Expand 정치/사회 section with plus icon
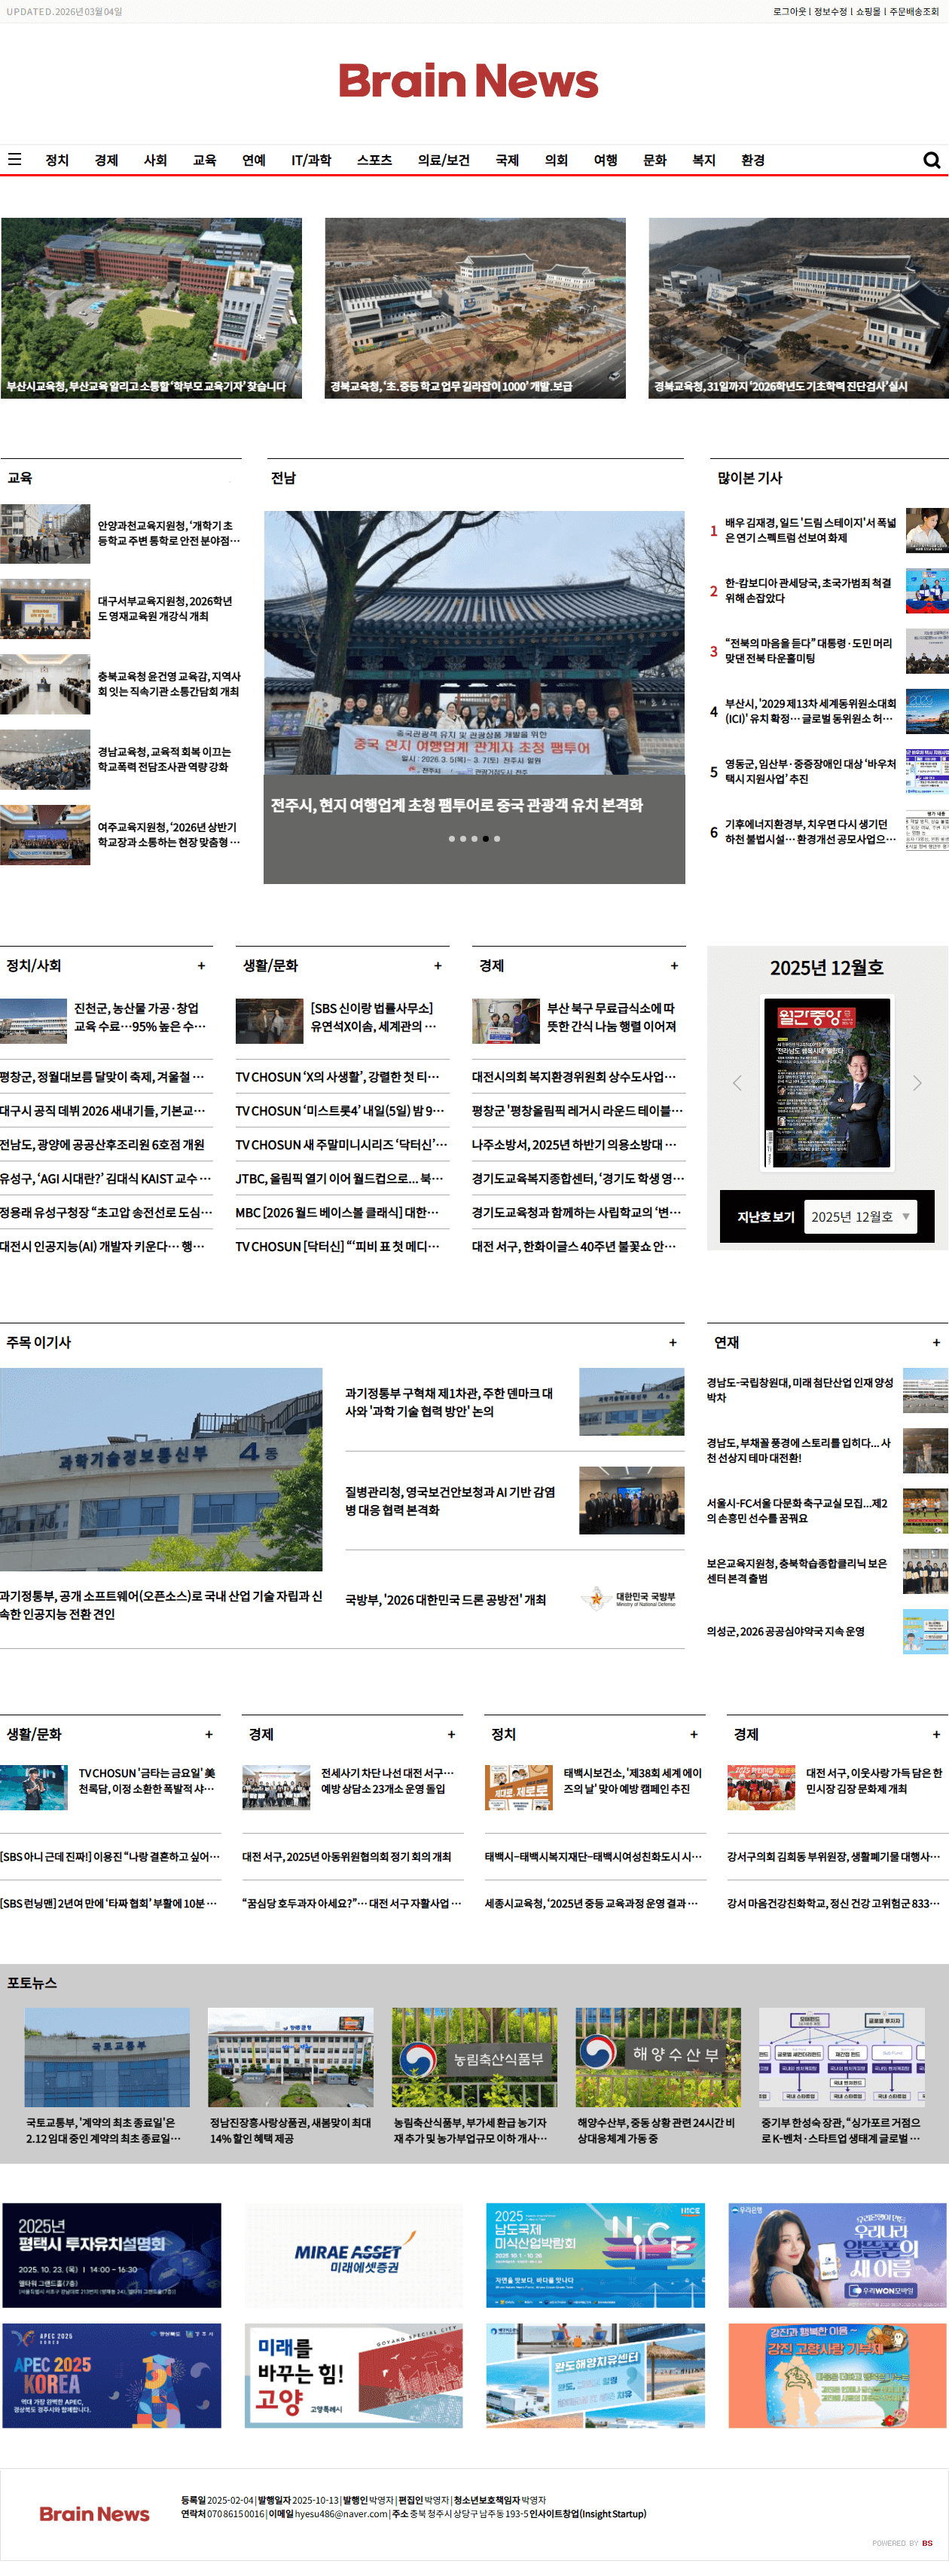The width and height of the screenshot is (949, 2576). pos(201,966)
